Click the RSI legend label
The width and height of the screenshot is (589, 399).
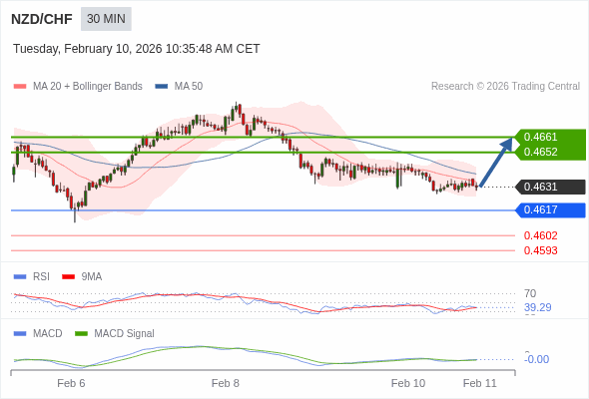(x=41, y=277)
